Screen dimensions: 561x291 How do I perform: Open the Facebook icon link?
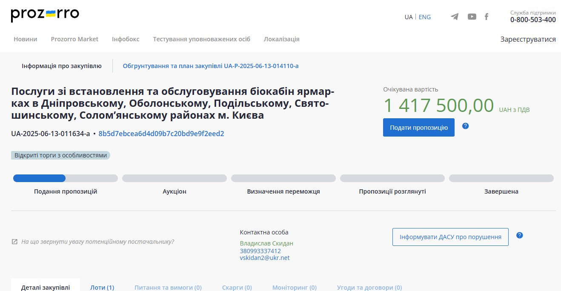[487, 17]
